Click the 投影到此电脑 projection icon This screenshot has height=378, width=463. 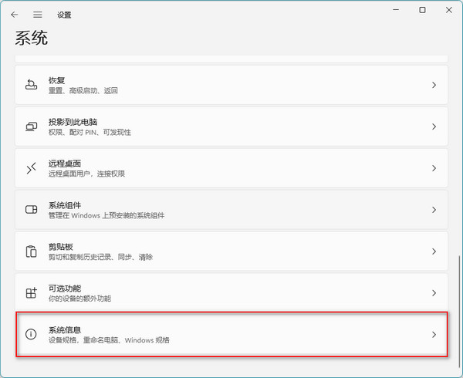click(31, 127)
